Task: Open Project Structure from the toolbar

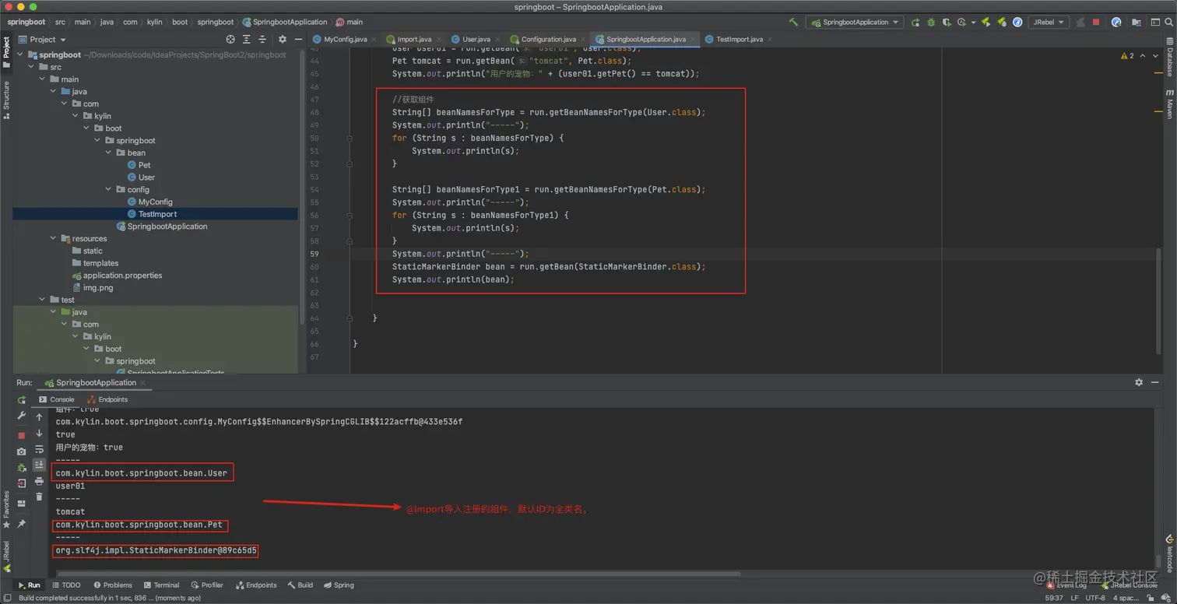Action: point(1137,23)
